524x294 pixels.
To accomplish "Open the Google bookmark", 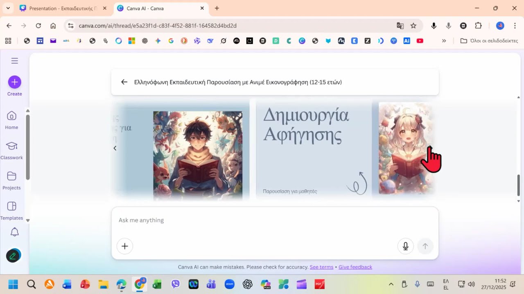I will pyautogui.click(x=171, y=41).
